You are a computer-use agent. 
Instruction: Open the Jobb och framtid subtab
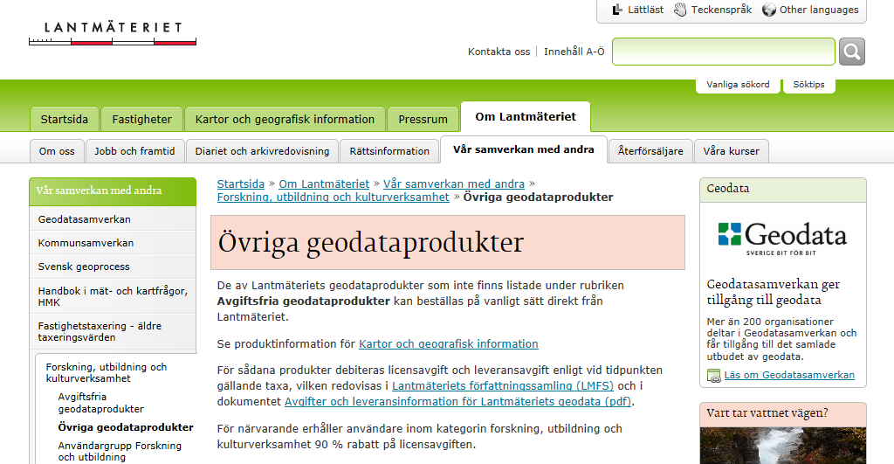134,151
